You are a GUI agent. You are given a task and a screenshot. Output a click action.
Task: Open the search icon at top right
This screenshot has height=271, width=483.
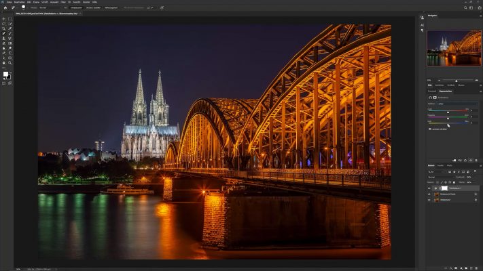(x=465, y=7)
